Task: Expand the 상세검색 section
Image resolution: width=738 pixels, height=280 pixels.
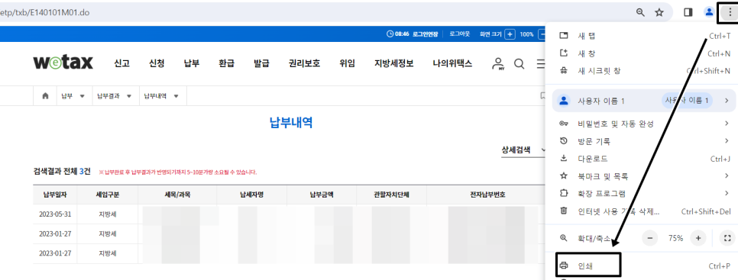Action: pos(524,150)
